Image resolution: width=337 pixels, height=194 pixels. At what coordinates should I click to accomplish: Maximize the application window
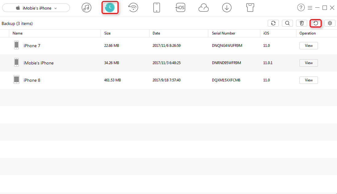click(325, 8)
